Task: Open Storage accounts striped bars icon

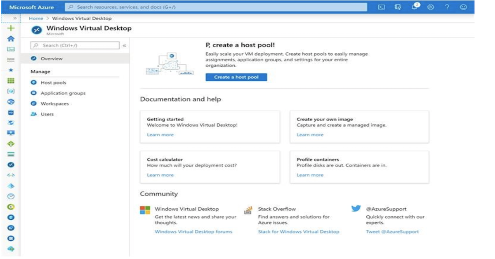Action: coord(11,154)
